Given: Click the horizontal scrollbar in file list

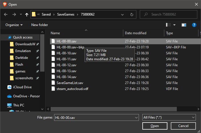Looking at the screenshot, I should pos(114,109).
